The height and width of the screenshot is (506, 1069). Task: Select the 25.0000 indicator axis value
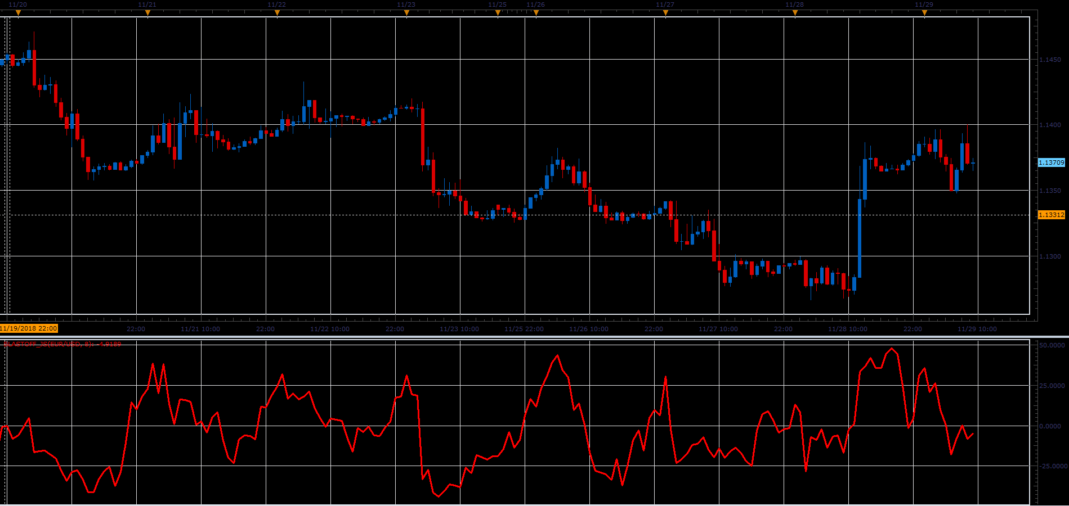(1052, 386)
